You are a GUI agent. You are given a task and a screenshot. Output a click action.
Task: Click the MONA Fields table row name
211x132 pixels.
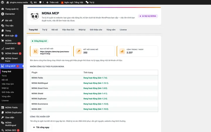tap(37, 78)
